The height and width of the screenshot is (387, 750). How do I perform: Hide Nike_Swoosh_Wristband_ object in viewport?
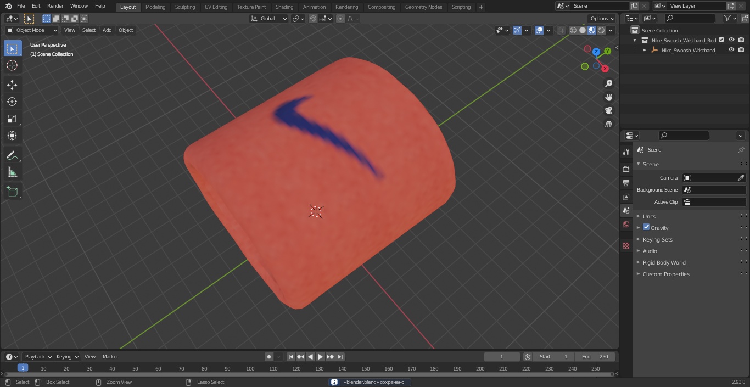[x=731, y=50]
